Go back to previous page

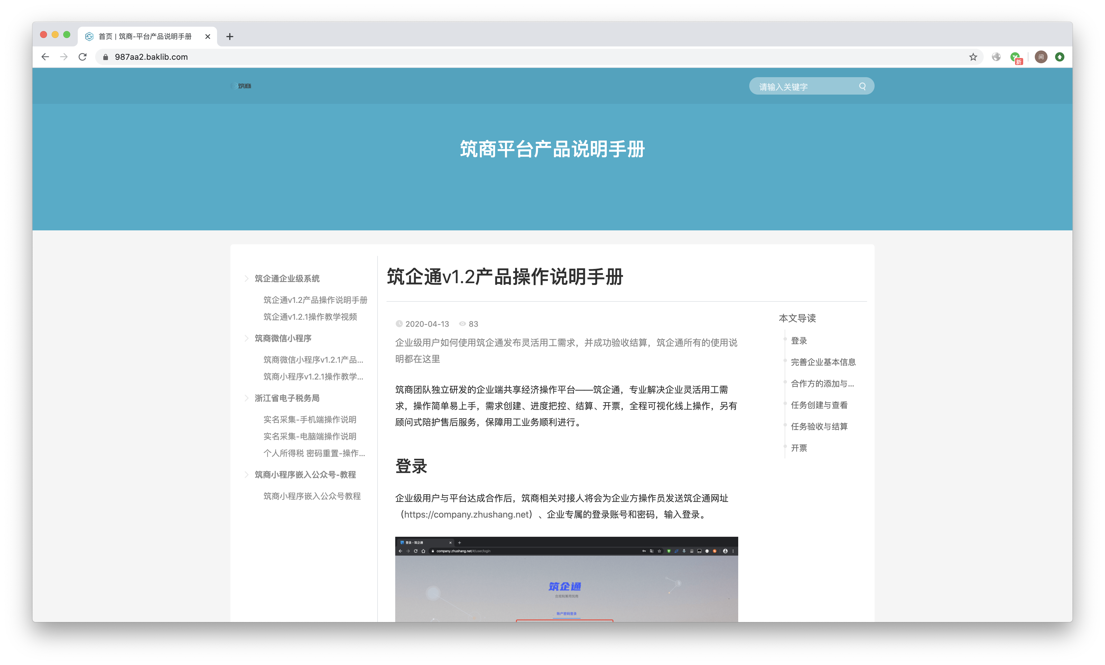pyautogui.click(x=45, y=57)
